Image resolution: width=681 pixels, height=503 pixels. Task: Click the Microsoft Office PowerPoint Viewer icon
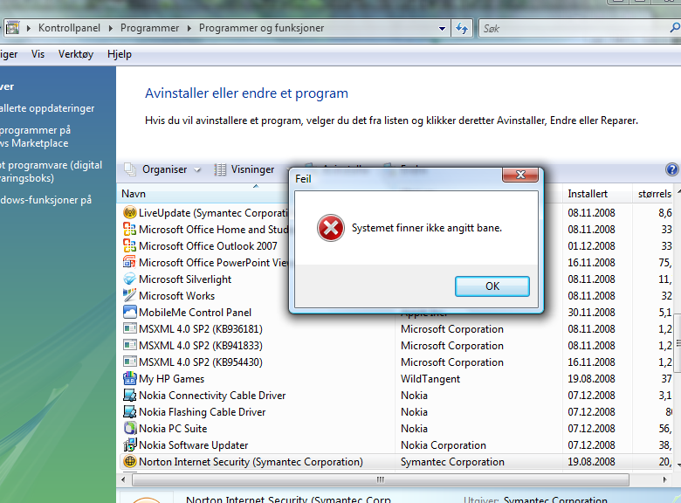pyautogui.click(x=129, y=262)
